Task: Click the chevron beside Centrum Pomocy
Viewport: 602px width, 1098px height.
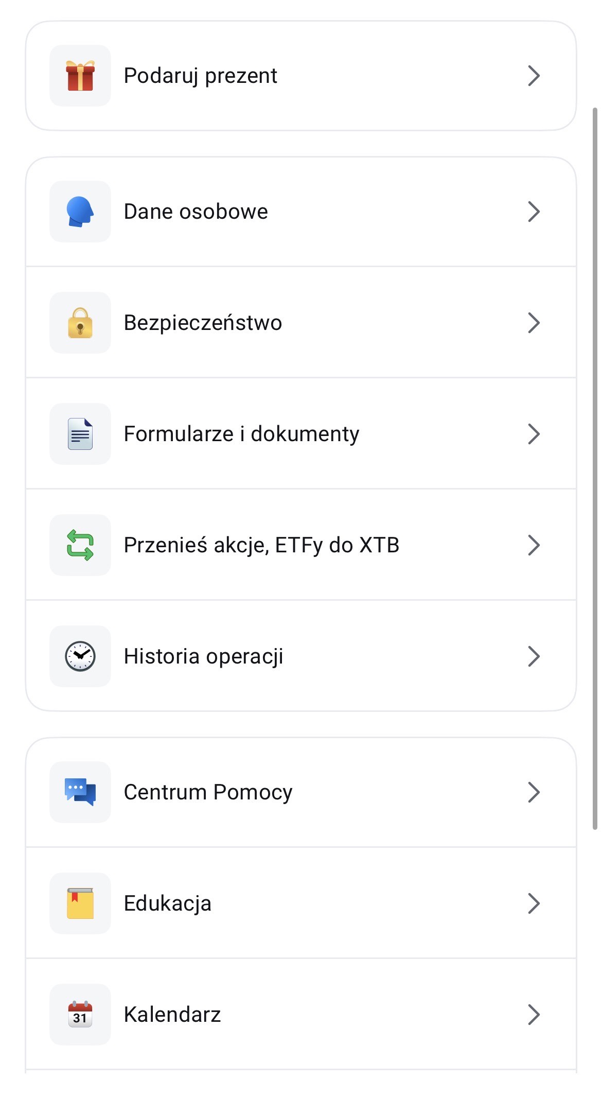Action: coord(534,792)
